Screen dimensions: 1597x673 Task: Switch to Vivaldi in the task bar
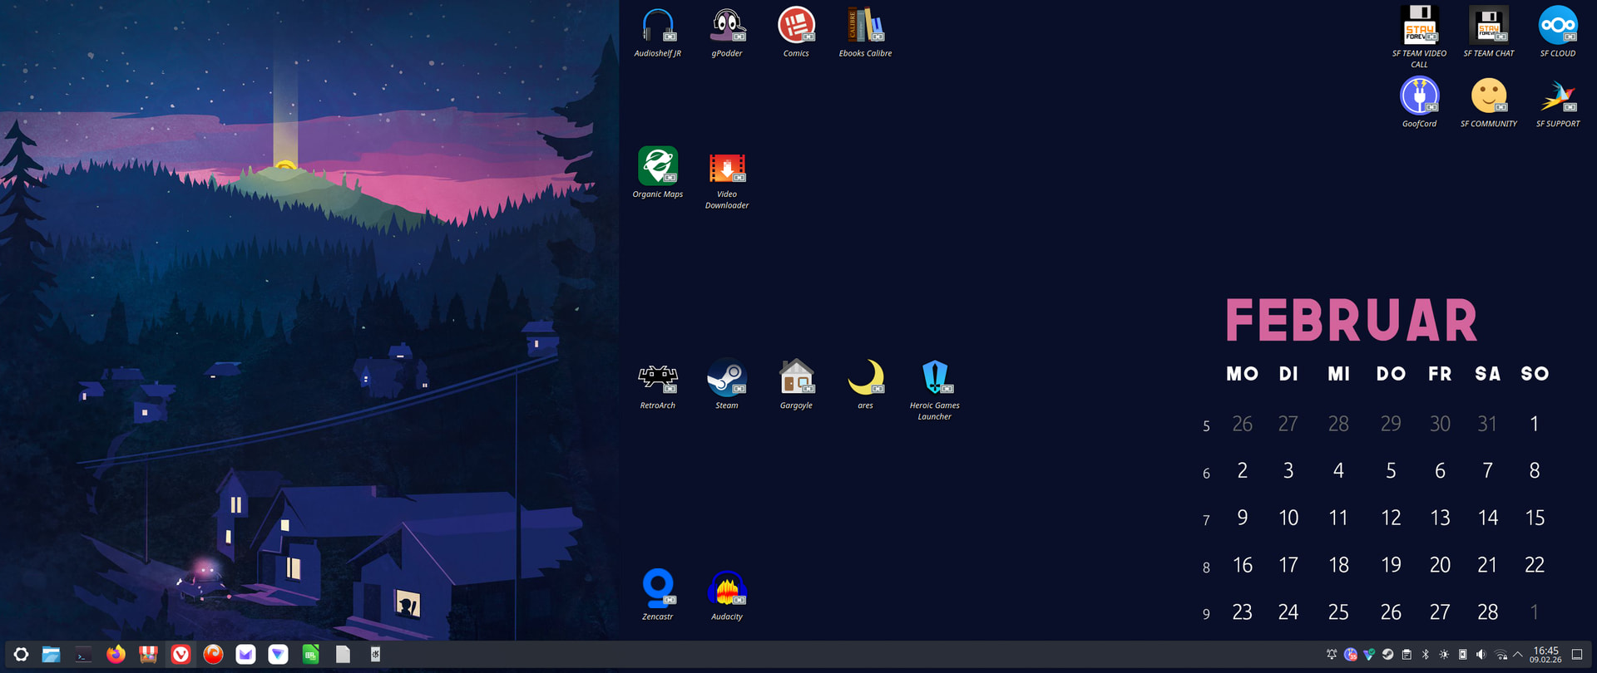180,655
